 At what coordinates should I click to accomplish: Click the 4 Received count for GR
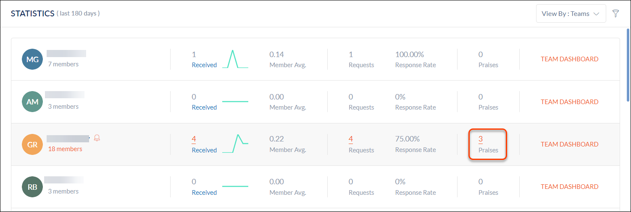(x=194, y=139)
